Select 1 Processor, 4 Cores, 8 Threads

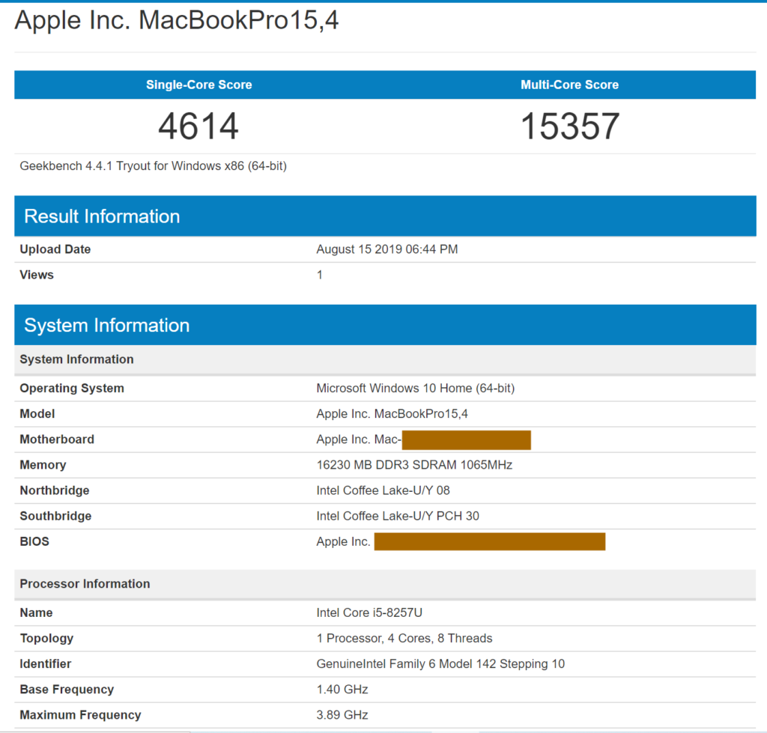pyautogui.click(x=404, y=638)
